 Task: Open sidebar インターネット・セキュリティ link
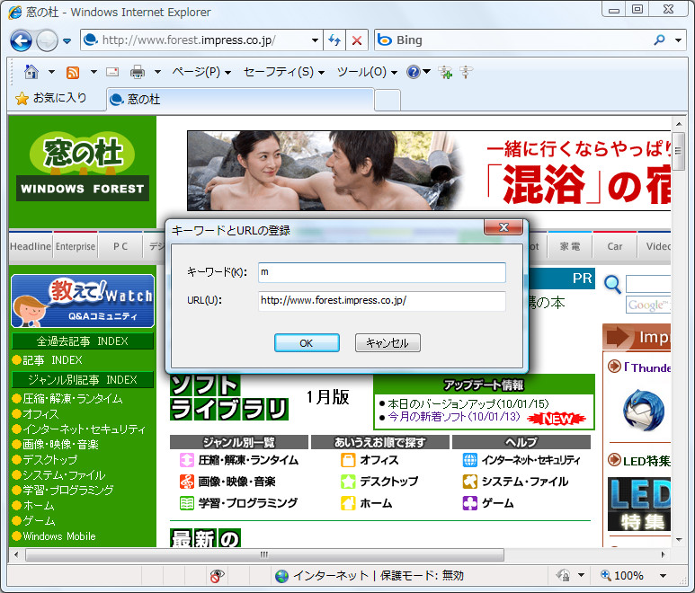(84, 429)
